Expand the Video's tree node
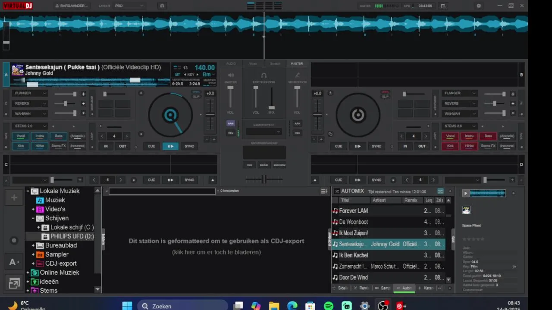The width and height of the screenshot is (552, 310). coord(33,209)
